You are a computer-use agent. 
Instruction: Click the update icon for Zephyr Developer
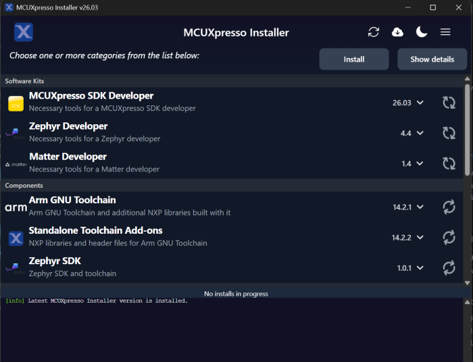(x=449, y=133)
